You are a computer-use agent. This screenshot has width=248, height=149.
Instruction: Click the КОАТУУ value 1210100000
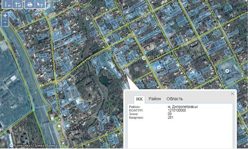(177, 110)
